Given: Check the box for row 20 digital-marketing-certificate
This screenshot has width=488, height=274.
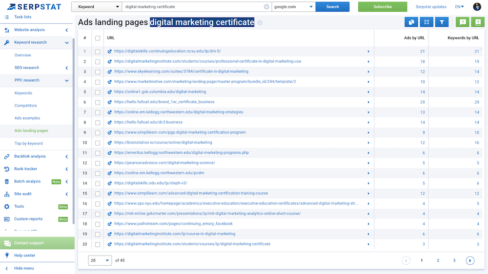Looking at the screenshot, I should coord(98,244).
